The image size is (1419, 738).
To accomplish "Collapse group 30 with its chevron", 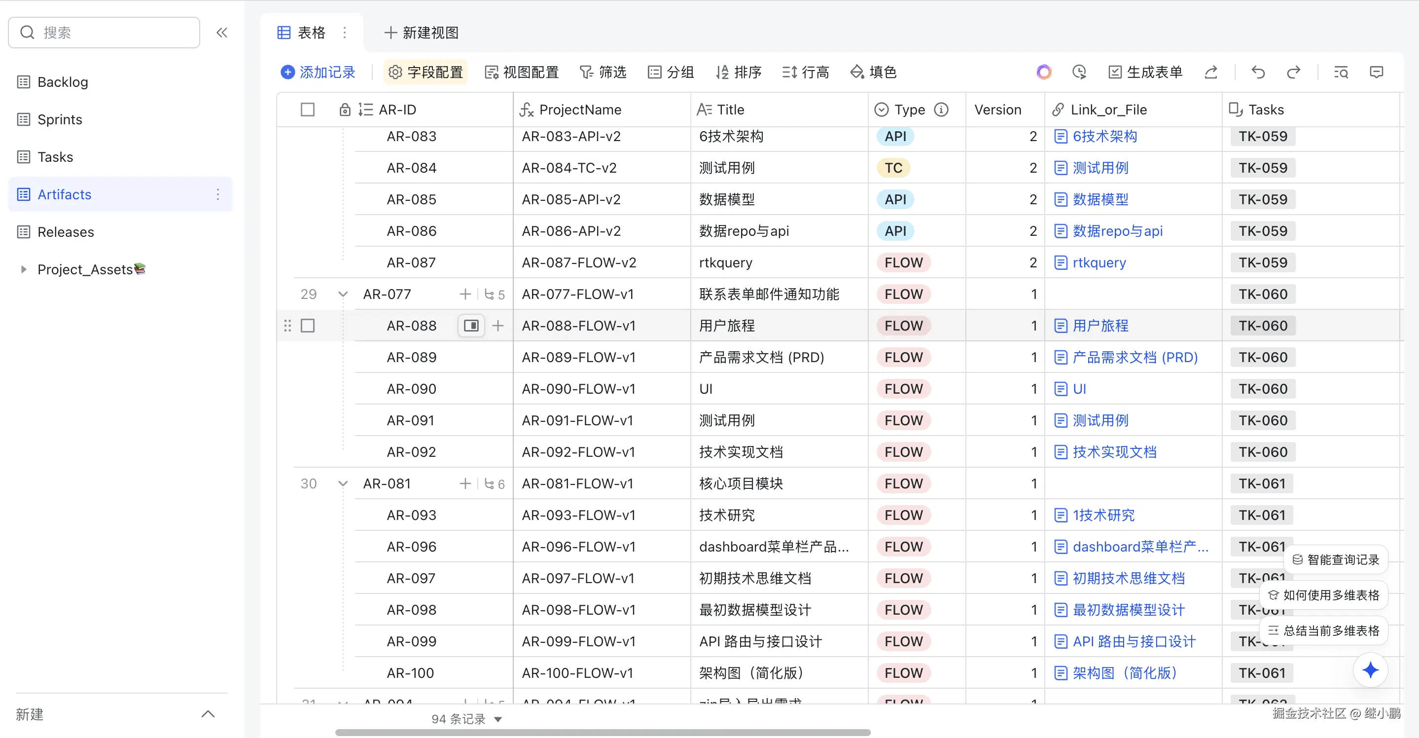I will pos(343,483).
